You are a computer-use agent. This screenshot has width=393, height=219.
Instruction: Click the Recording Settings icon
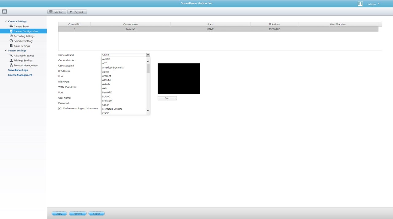[x=11, y=36]
